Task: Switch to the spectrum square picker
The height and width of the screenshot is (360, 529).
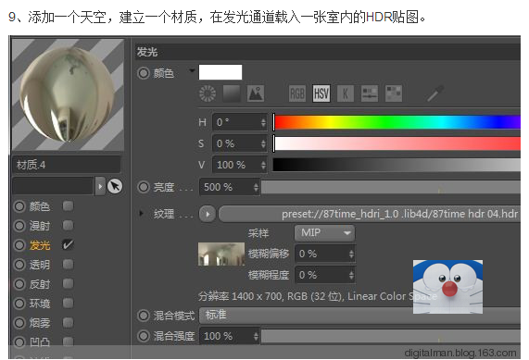Action: 232,93
